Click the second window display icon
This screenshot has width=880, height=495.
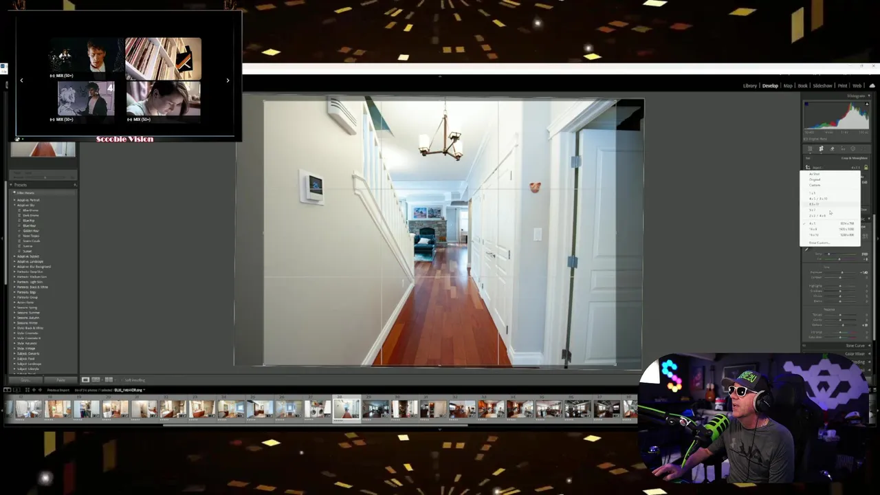click(16, 390)
